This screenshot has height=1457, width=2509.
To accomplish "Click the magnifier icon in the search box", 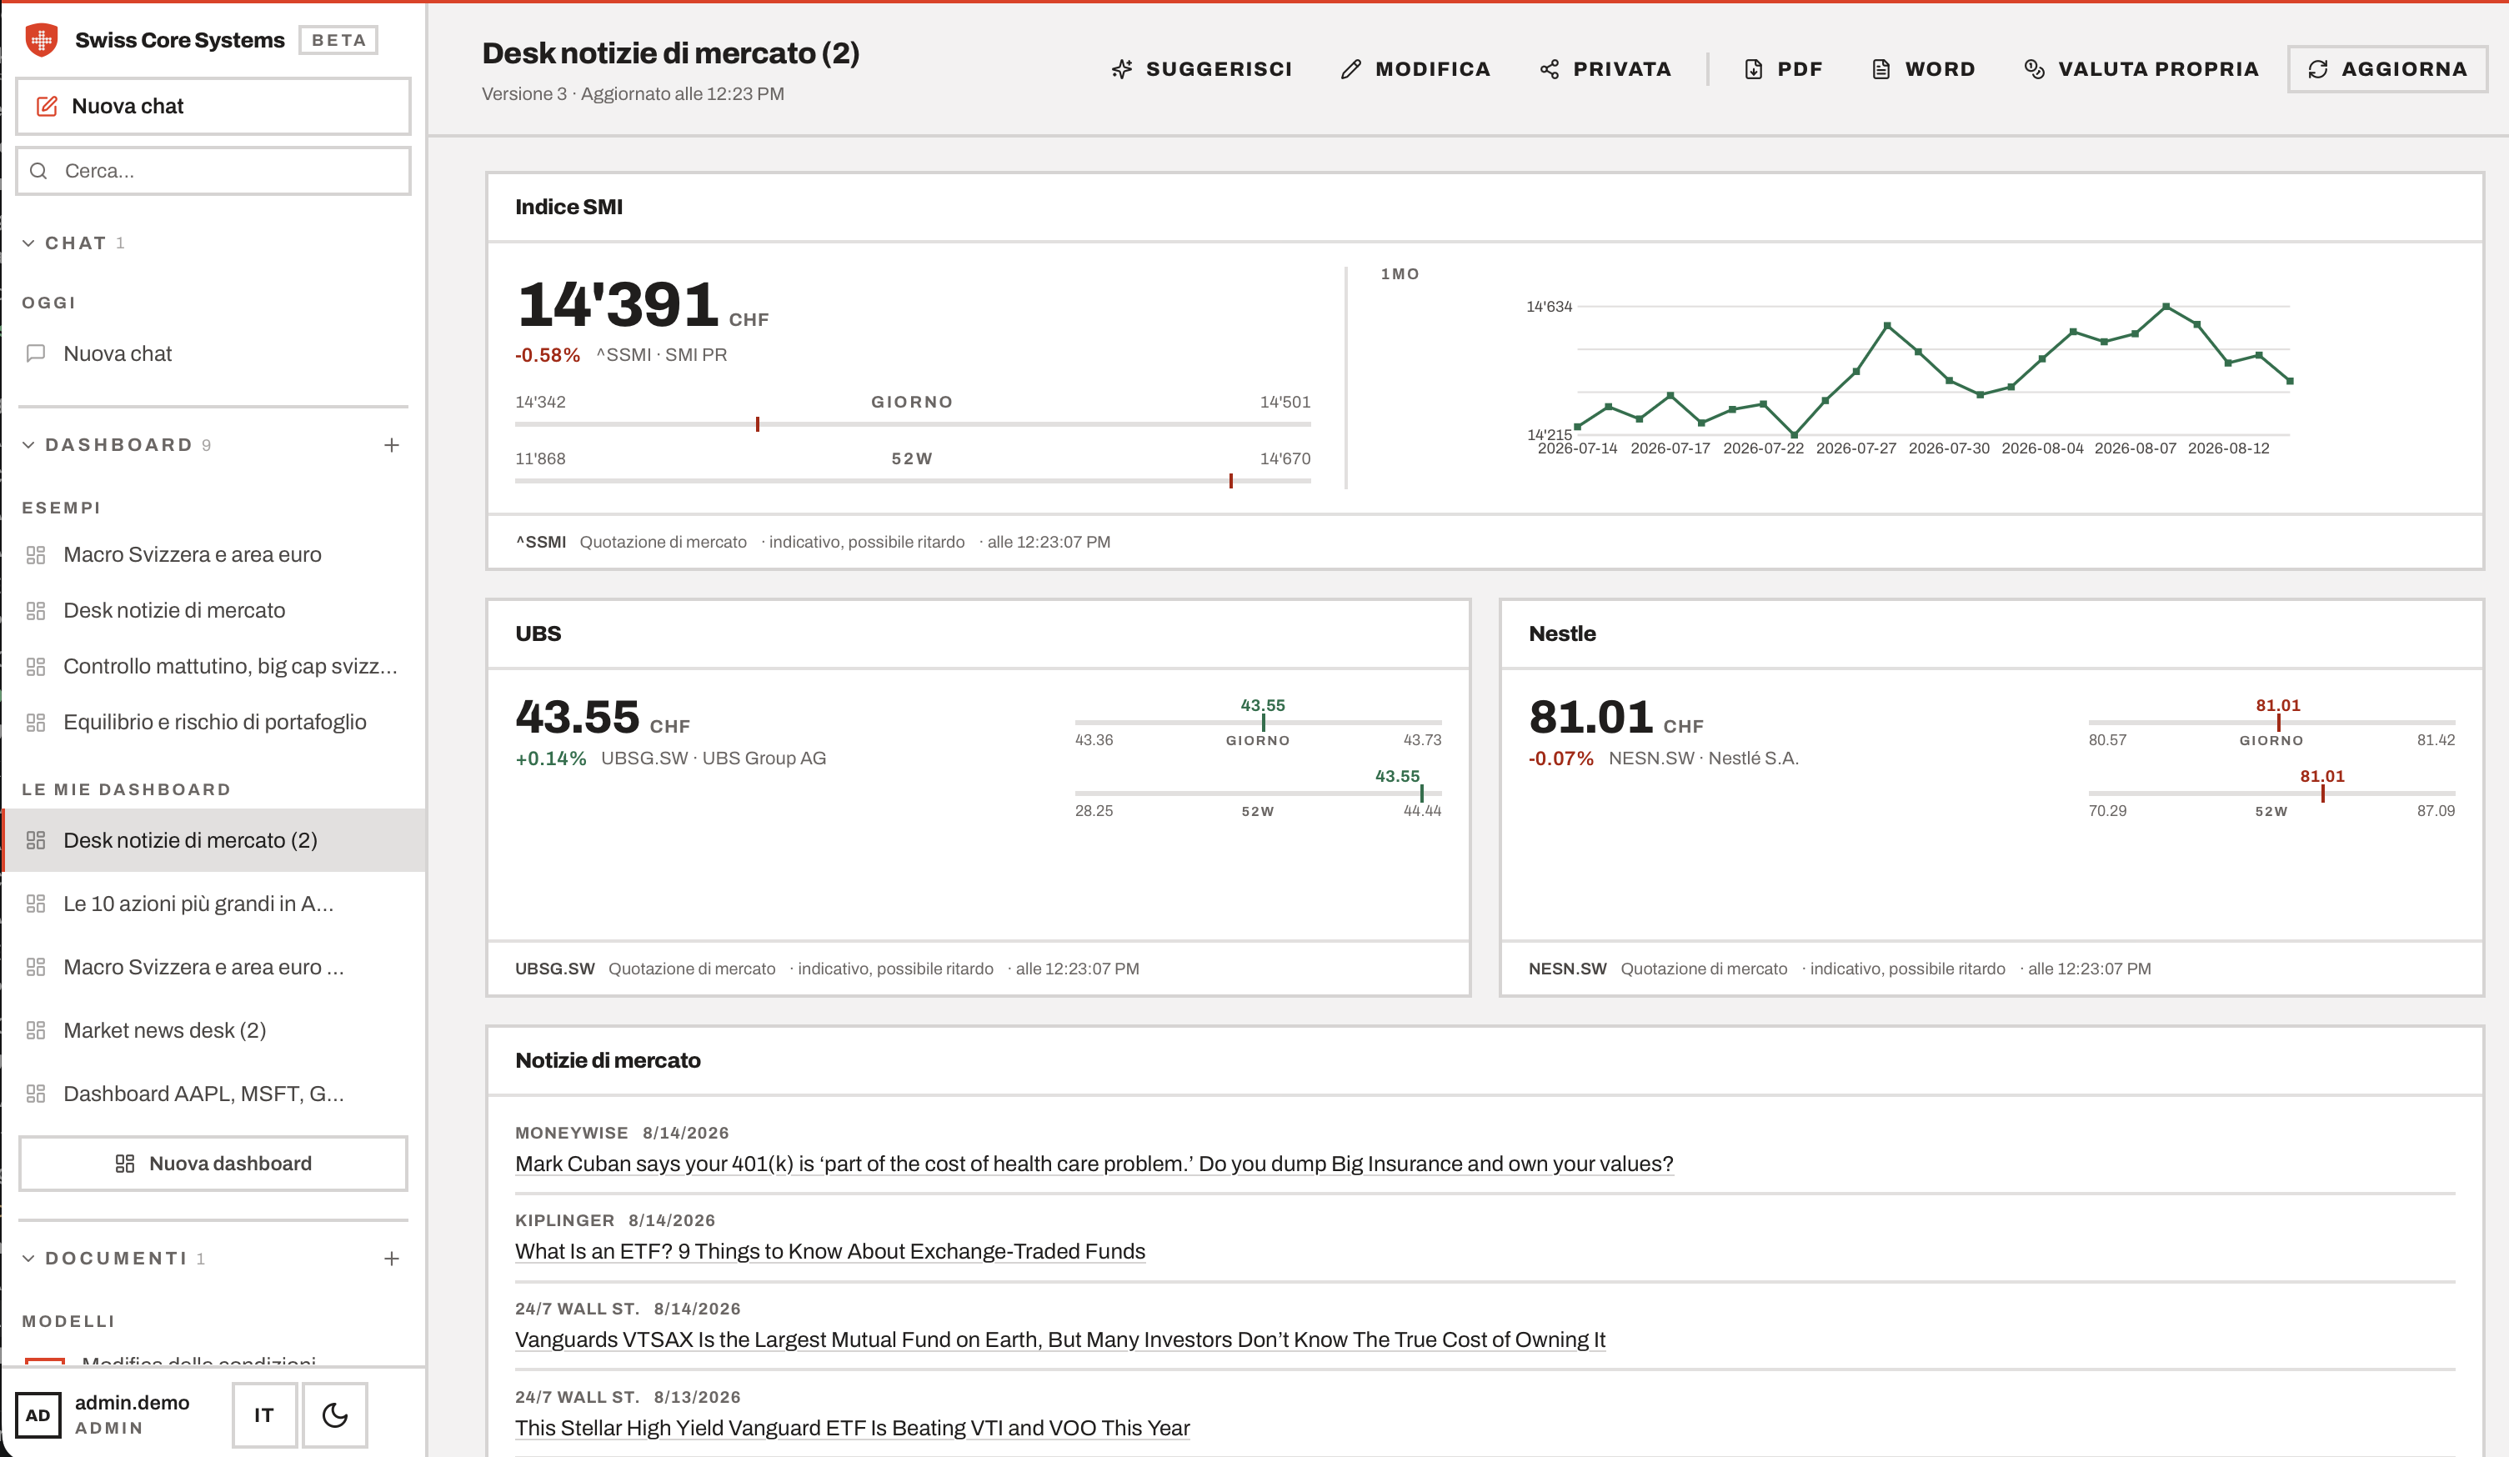I will [x=39, y=170].
